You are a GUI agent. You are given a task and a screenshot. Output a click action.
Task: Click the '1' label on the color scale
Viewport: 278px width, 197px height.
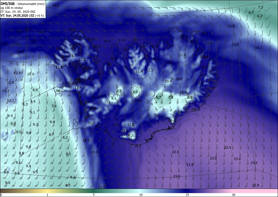click(x=47, y=195)
